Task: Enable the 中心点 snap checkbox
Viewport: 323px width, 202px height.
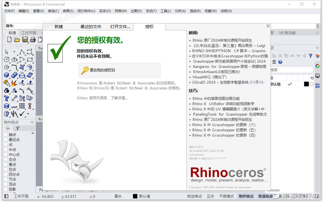Action: click(x=6, y=154)
